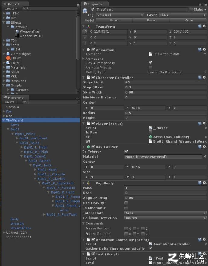Screen dimensions: 208x266
Task: Freeze Position X checkbox
Action: tap(126, 229)
